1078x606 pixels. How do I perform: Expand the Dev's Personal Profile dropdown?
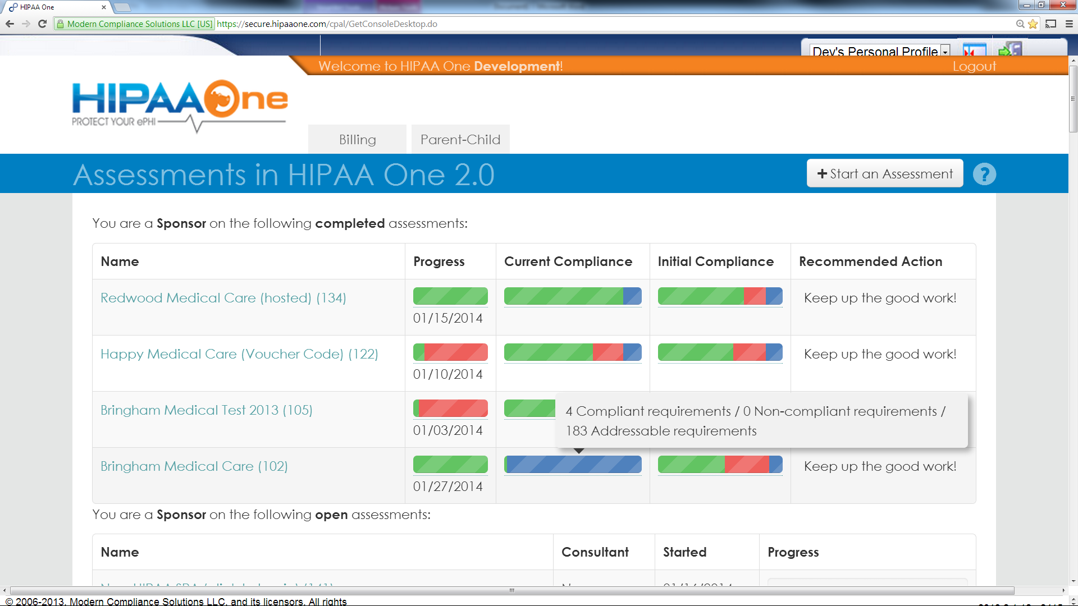pos(945,51)
